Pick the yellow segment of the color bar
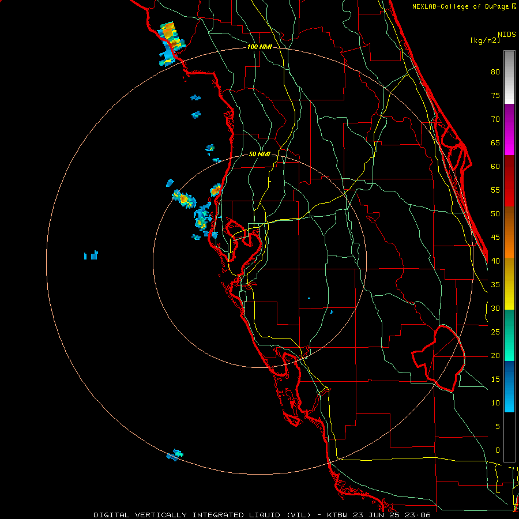 coord(509,284)
